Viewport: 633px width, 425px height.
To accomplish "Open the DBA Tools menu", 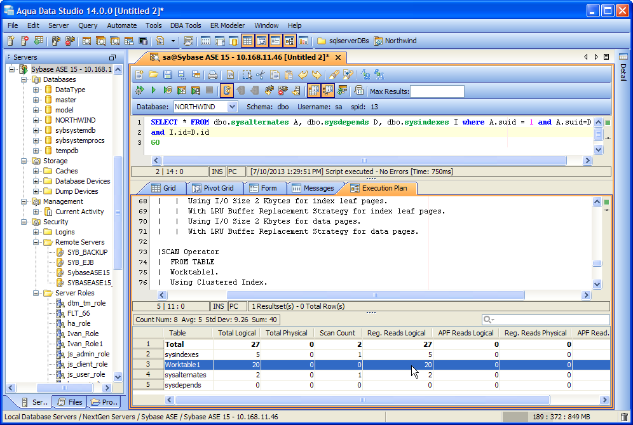I will pyautogui.click(x=185, y=25).
